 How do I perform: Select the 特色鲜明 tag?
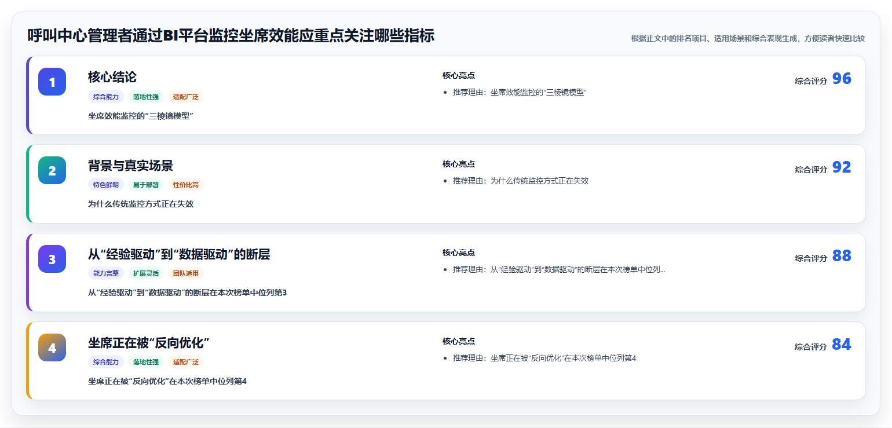click(106, 185)
